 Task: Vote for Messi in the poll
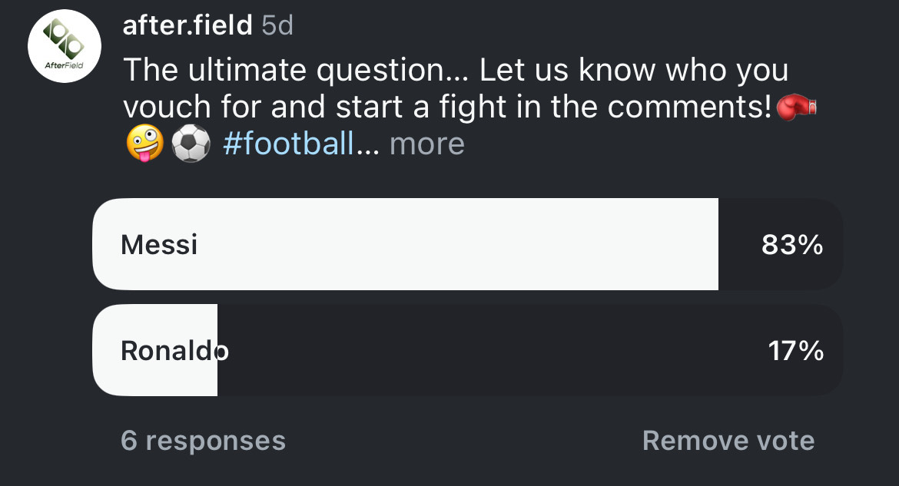[159, 245]
